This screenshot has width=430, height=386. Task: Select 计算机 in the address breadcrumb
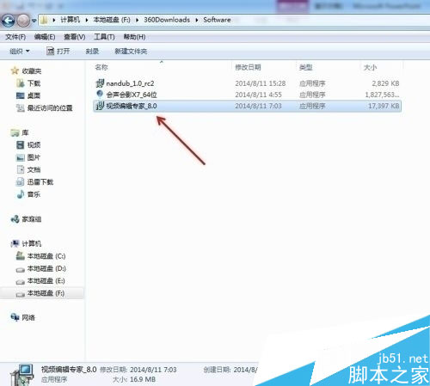click(70, 20)
